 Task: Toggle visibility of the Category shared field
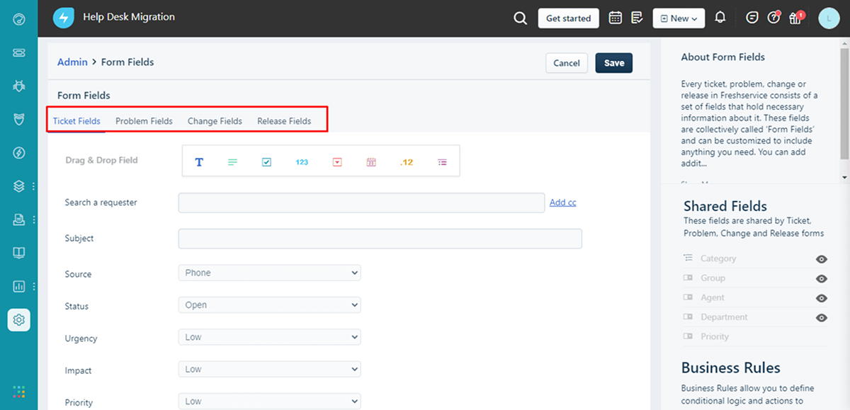(x=821, y=259)
